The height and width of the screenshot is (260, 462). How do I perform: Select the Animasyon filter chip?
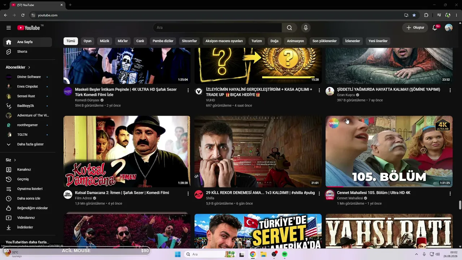point(295,41)
